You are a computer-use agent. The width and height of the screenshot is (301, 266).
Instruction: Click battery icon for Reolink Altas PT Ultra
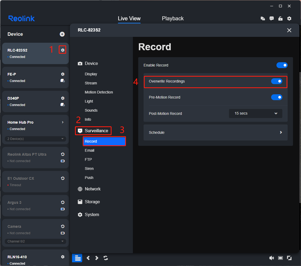pos(63,161)
